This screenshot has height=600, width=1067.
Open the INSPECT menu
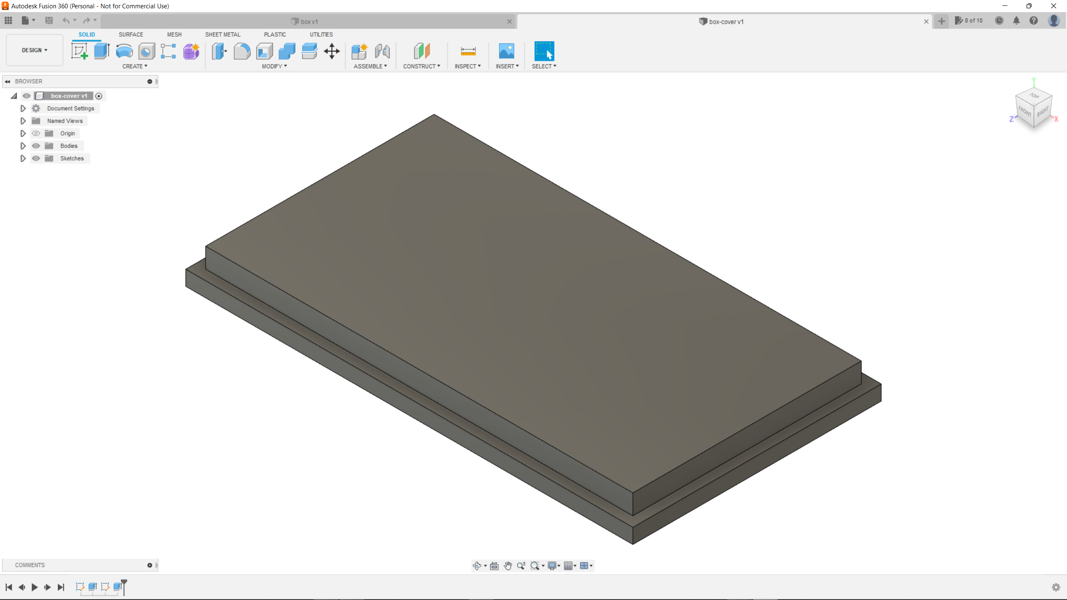(467, 66)
